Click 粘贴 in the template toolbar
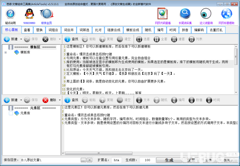 coord(89,39)
